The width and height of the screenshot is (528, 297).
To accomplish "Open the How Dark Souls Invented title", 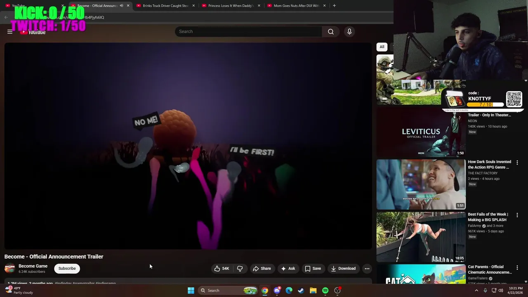I will pos(490,165).
